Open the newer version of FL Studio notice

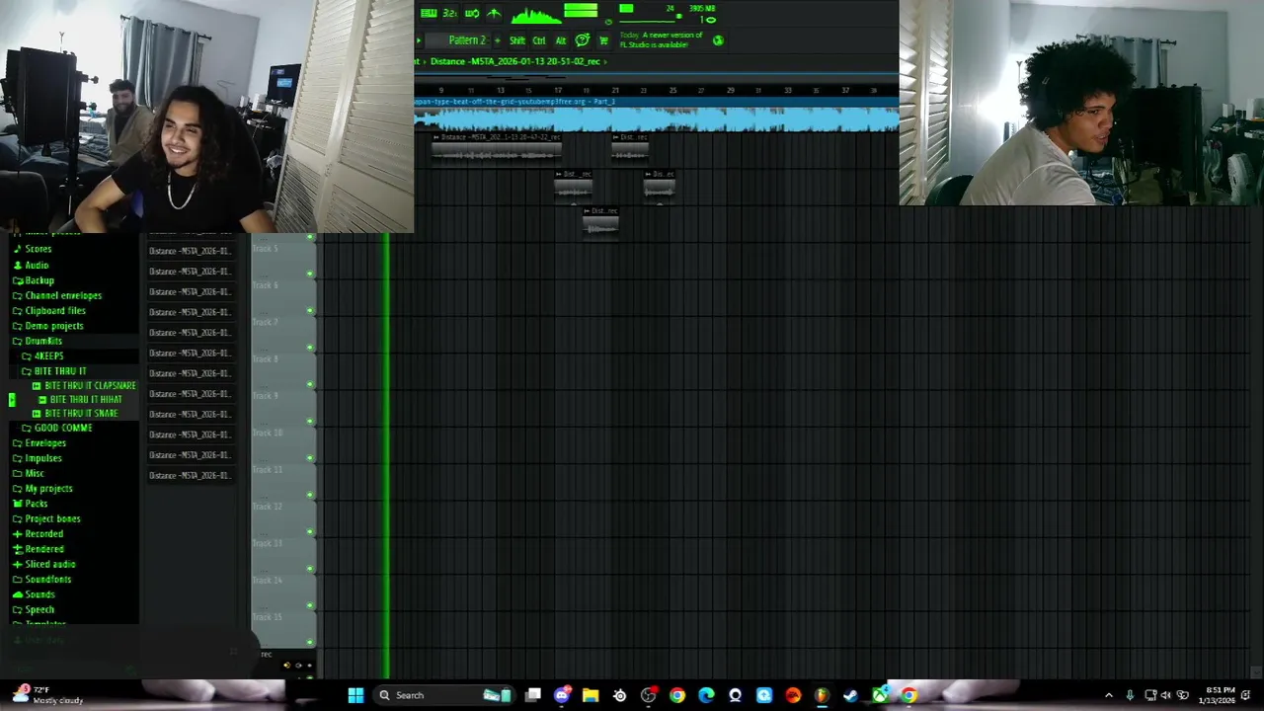coord(661,39)
